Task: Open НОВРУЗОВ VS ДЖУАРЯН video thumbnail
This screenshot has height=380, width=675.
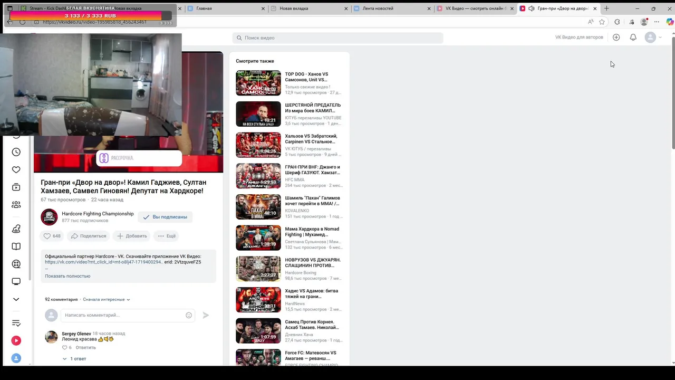Action: click(258, 269)
